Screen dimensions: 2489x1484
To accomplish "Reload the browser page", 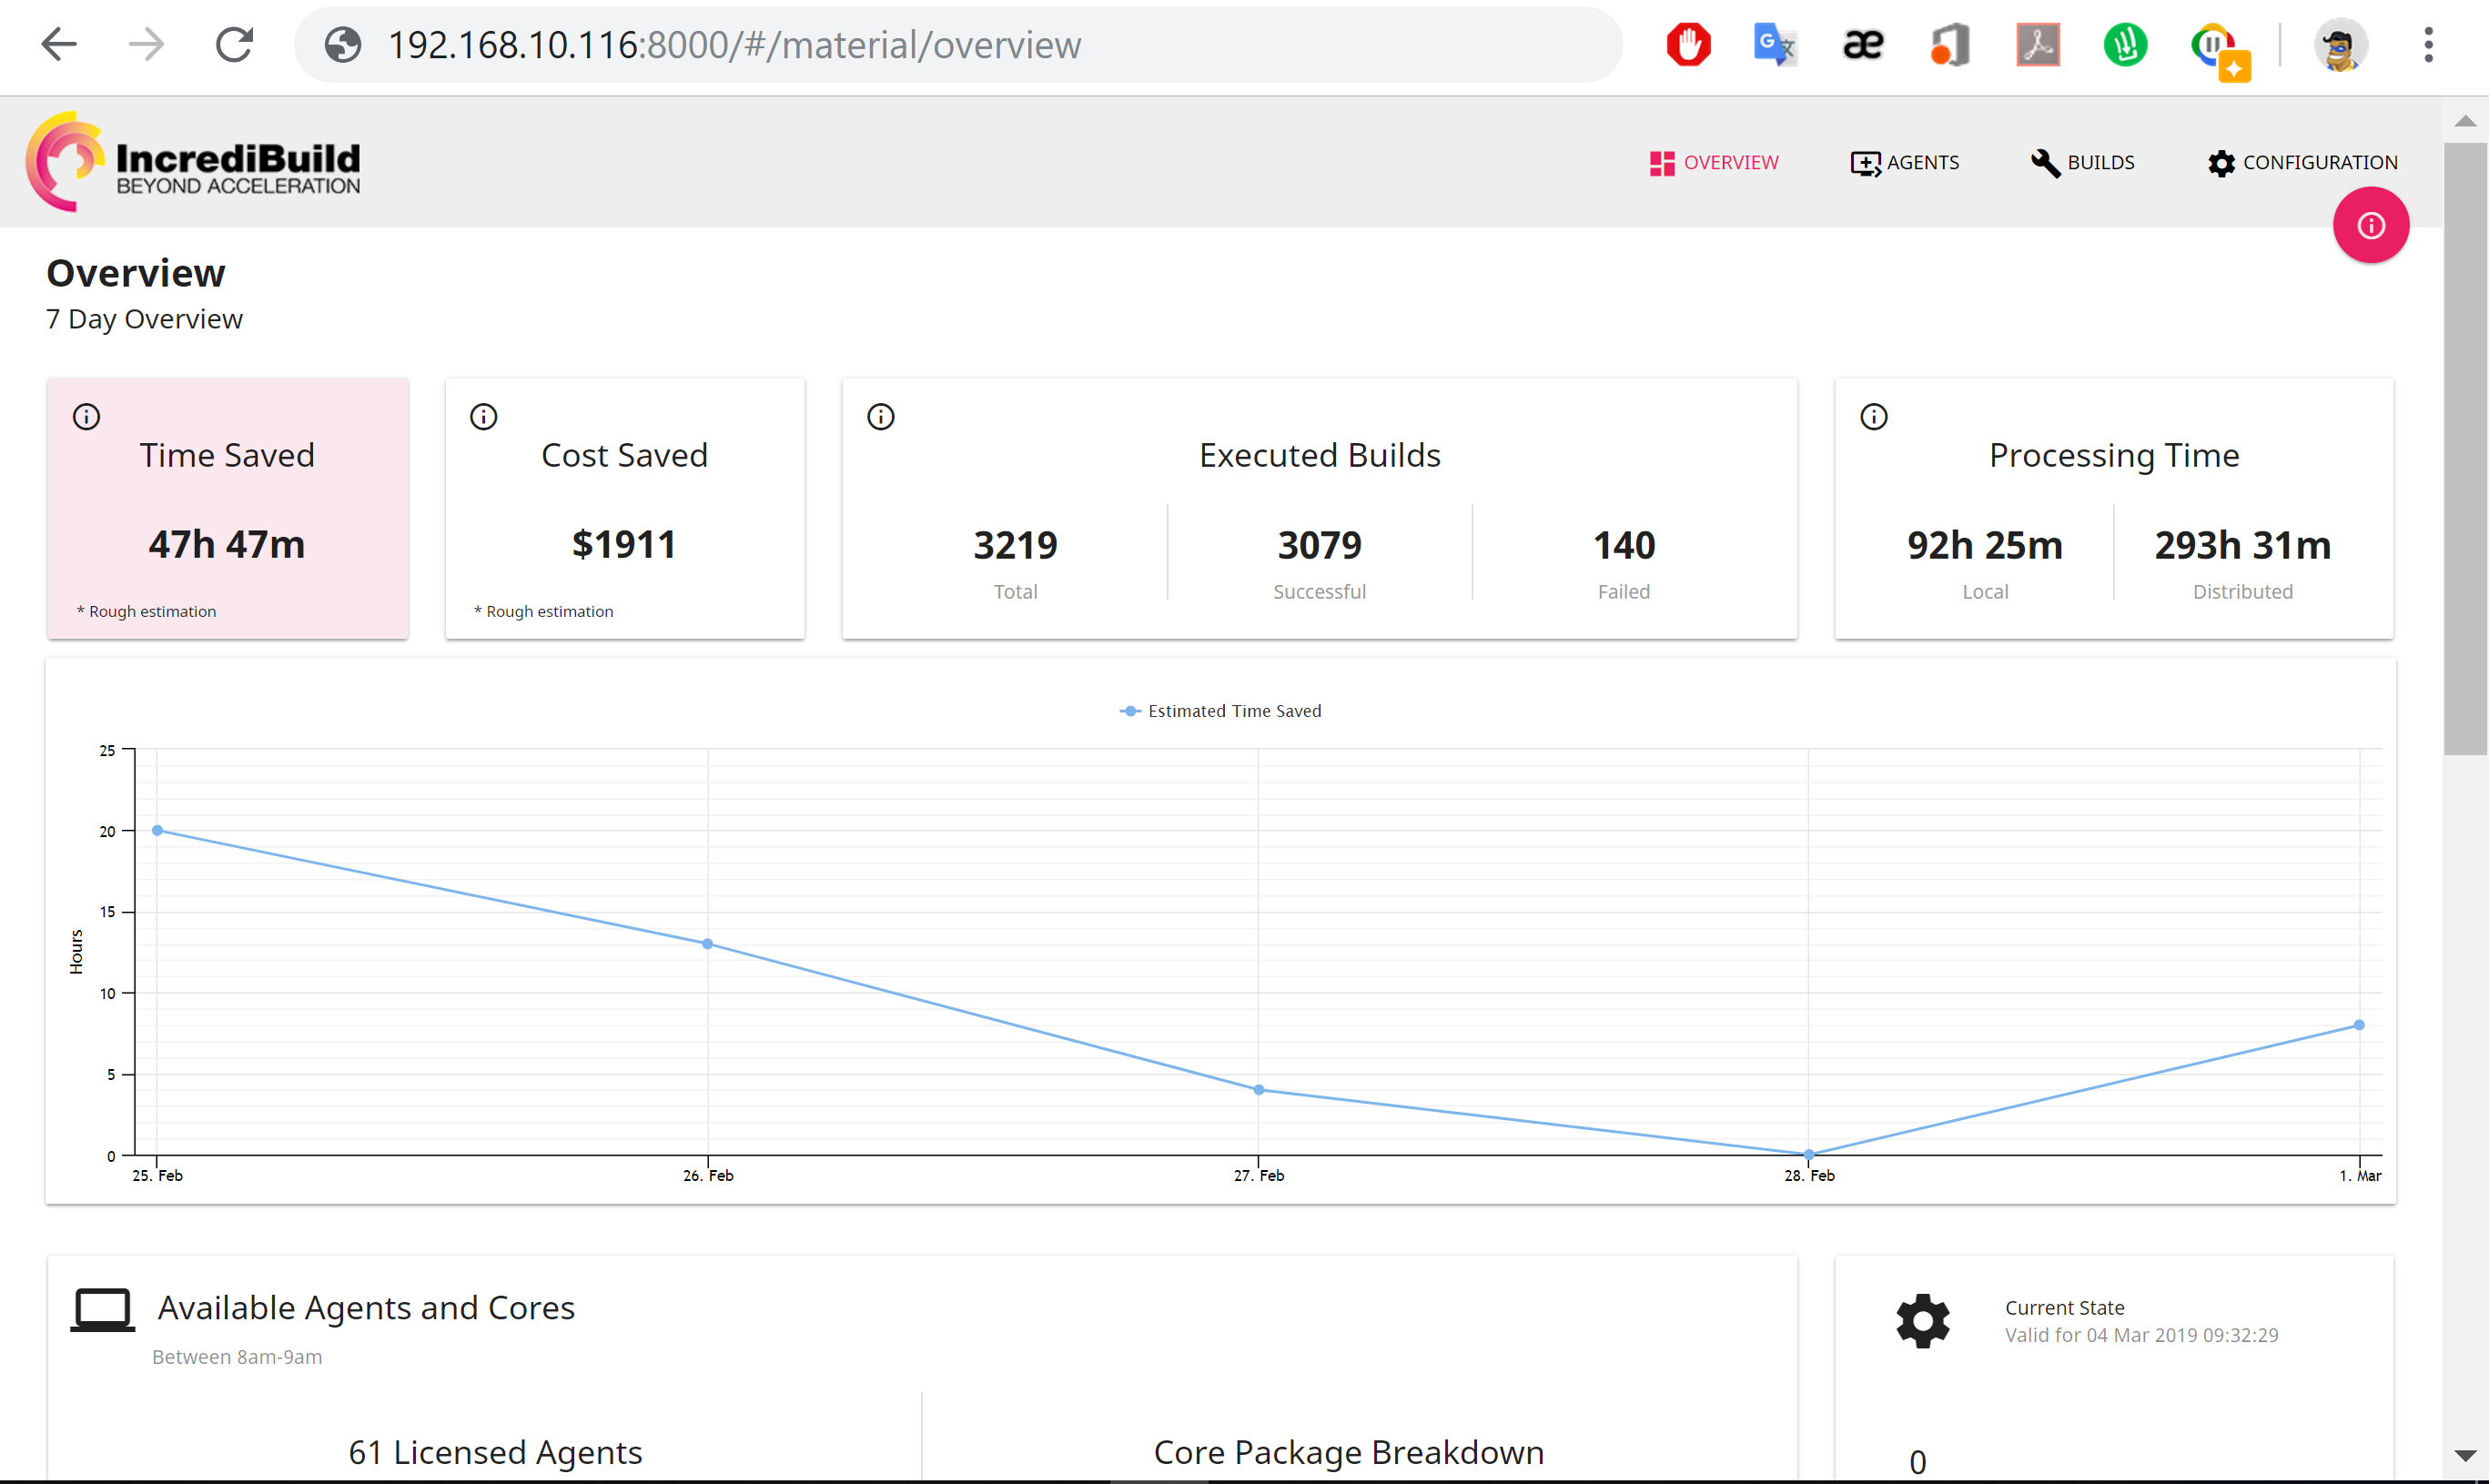I will 234,45.
